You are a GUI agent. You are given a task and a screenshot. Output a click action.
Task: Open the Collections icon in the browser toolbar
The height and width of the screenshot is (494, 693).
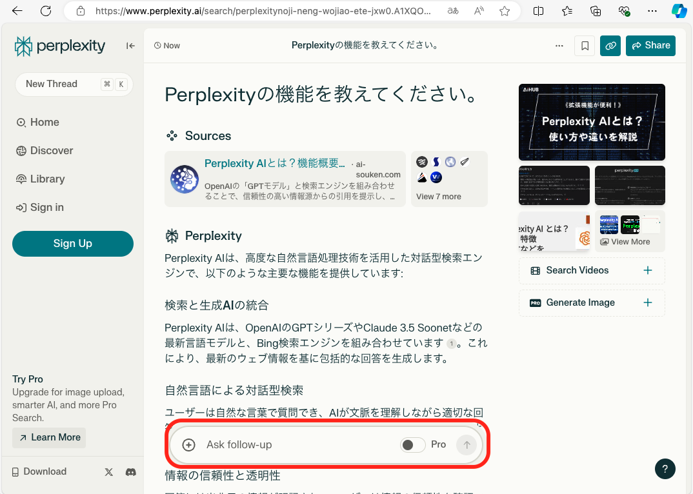(596, 11)
